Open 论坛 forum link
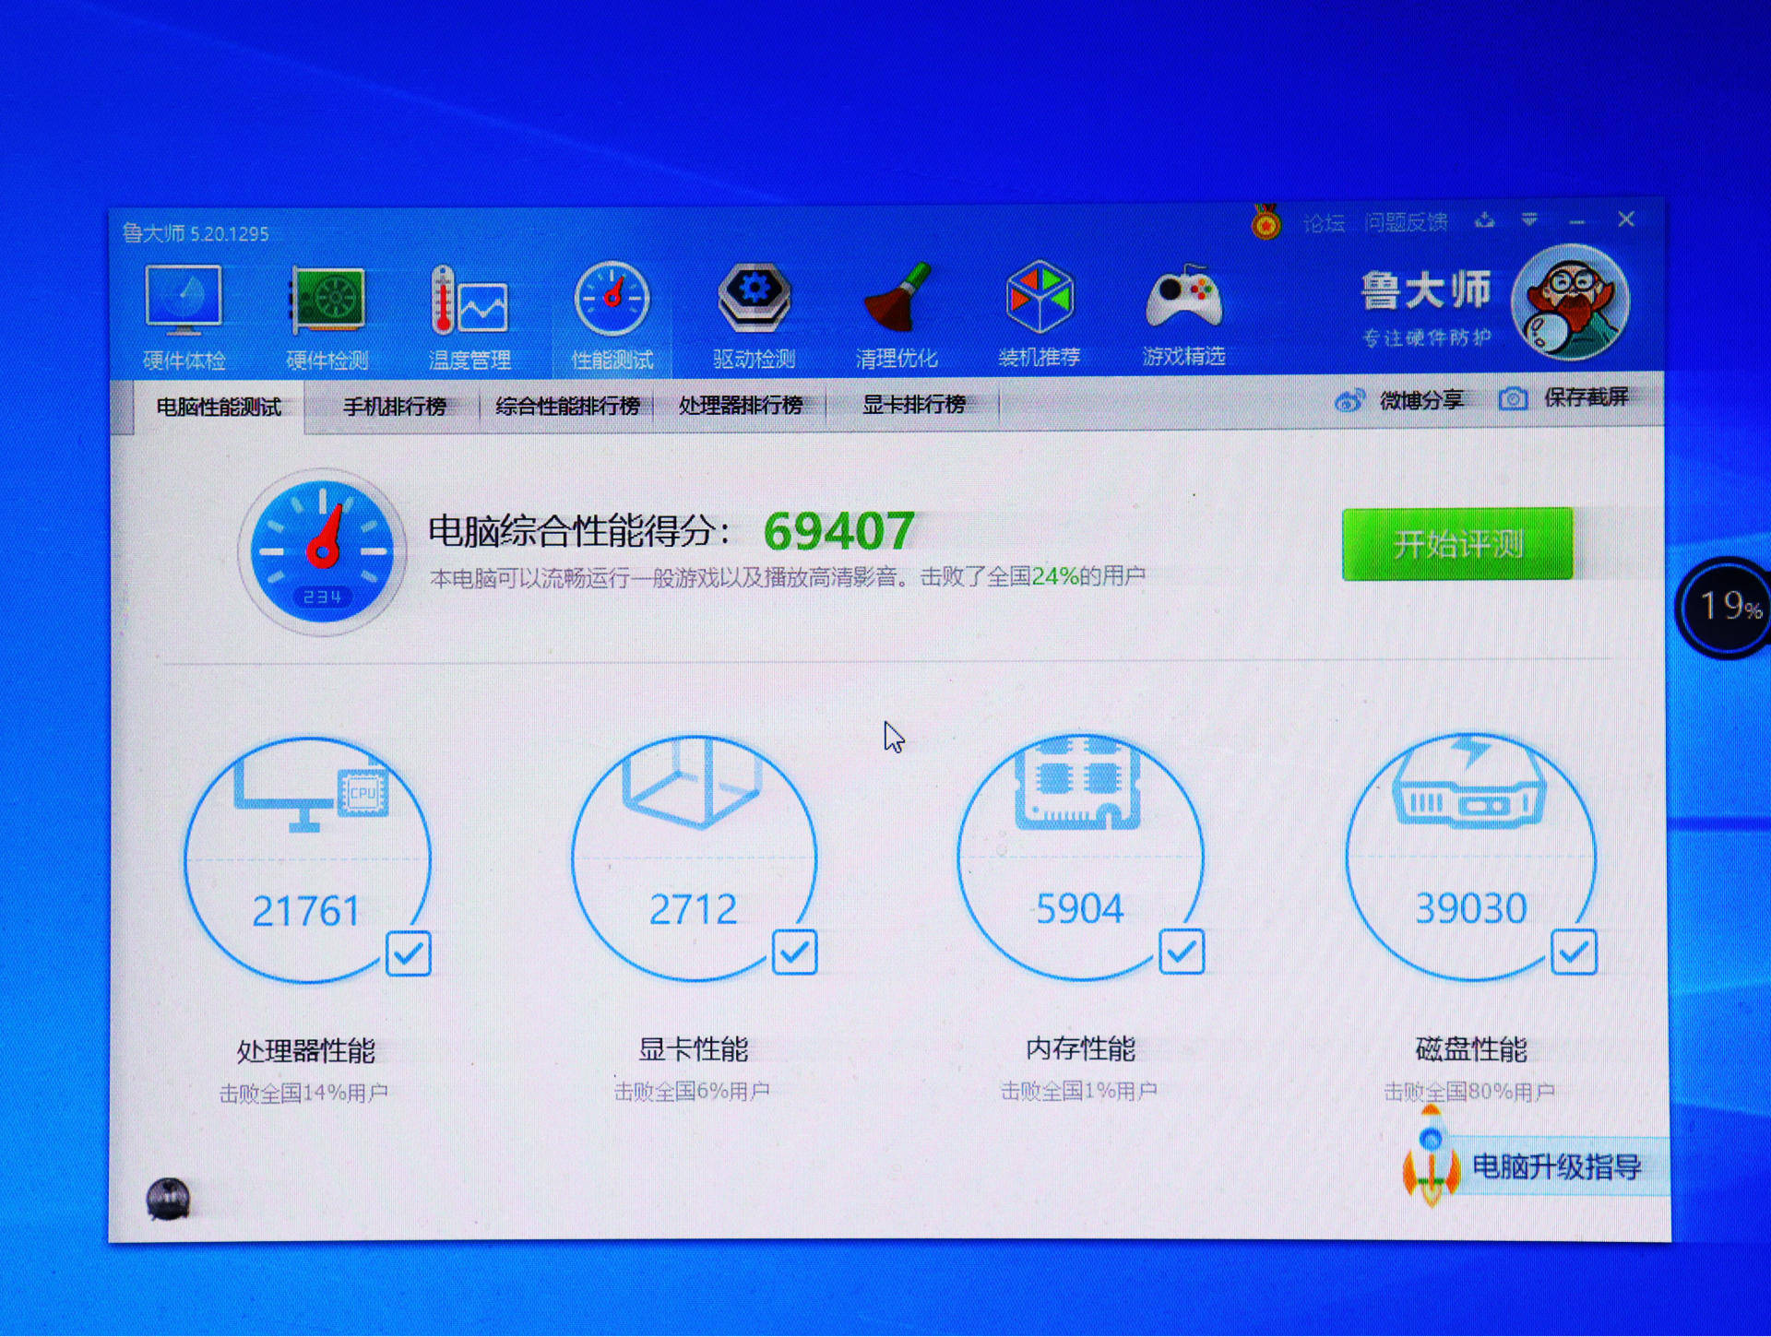Image resolution: width=1771 pixels, height=1337 pixels. point(1324,223)
